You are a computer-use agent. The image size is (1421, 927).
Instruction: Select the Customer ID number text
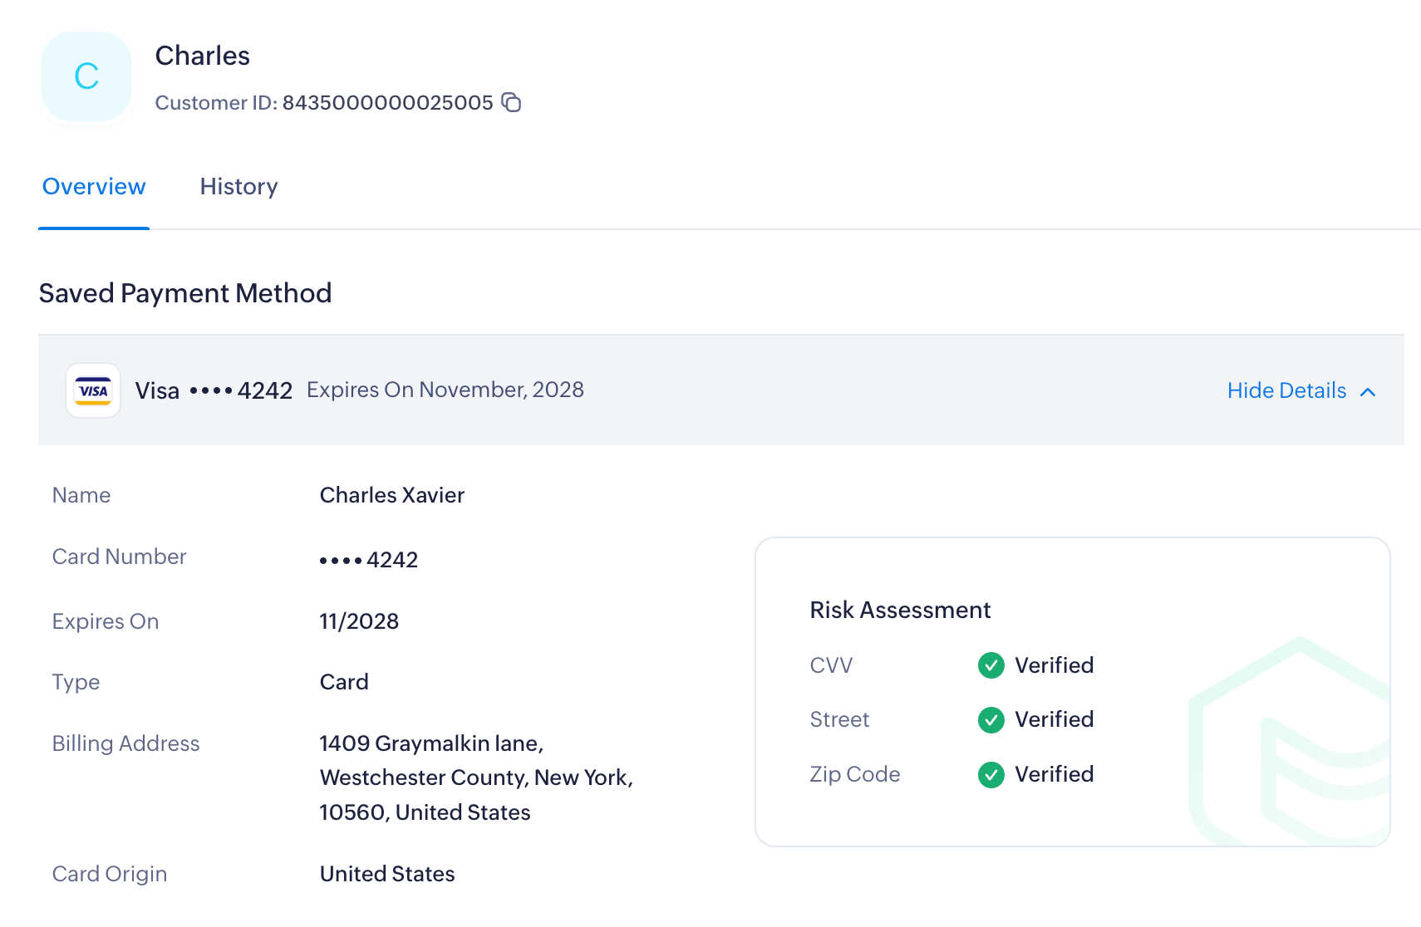pos(387,103)
